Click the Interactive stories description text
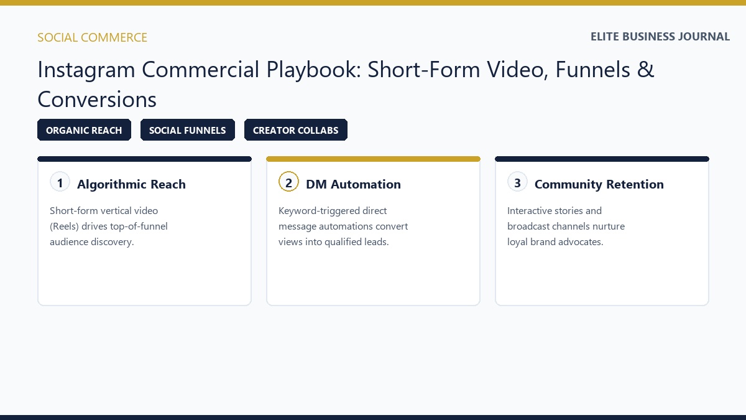746x420 pixels. 566,226
